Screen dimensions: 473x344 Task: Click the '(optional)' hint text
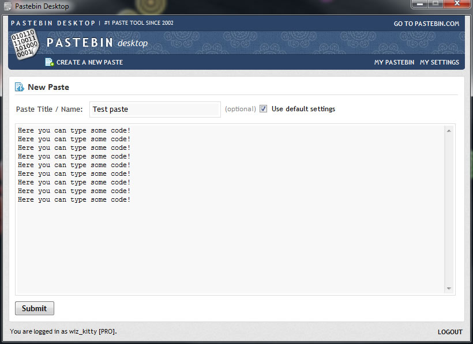pos(241,109)
